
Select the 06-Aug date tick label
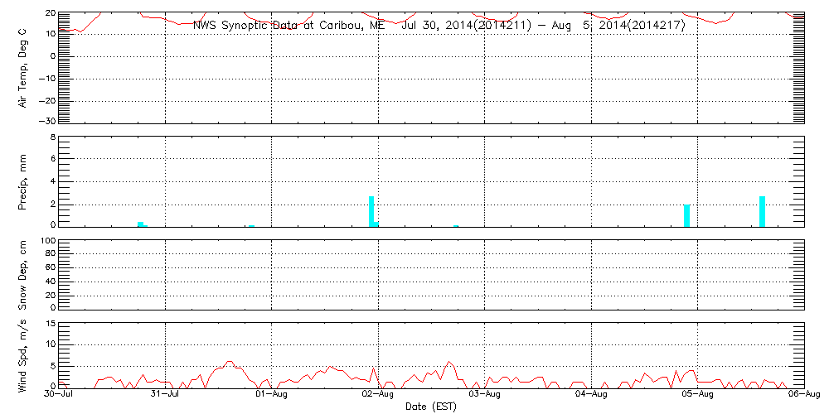point(802,395)
